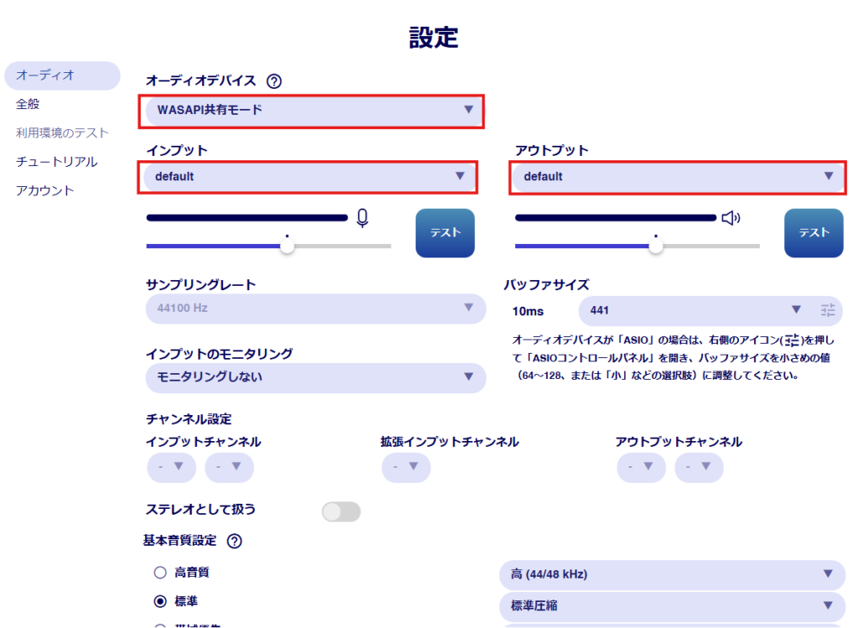Open the 標準圧縮 compression dropdown
Viewport: 858px width, 628px height.
[671, 604]
